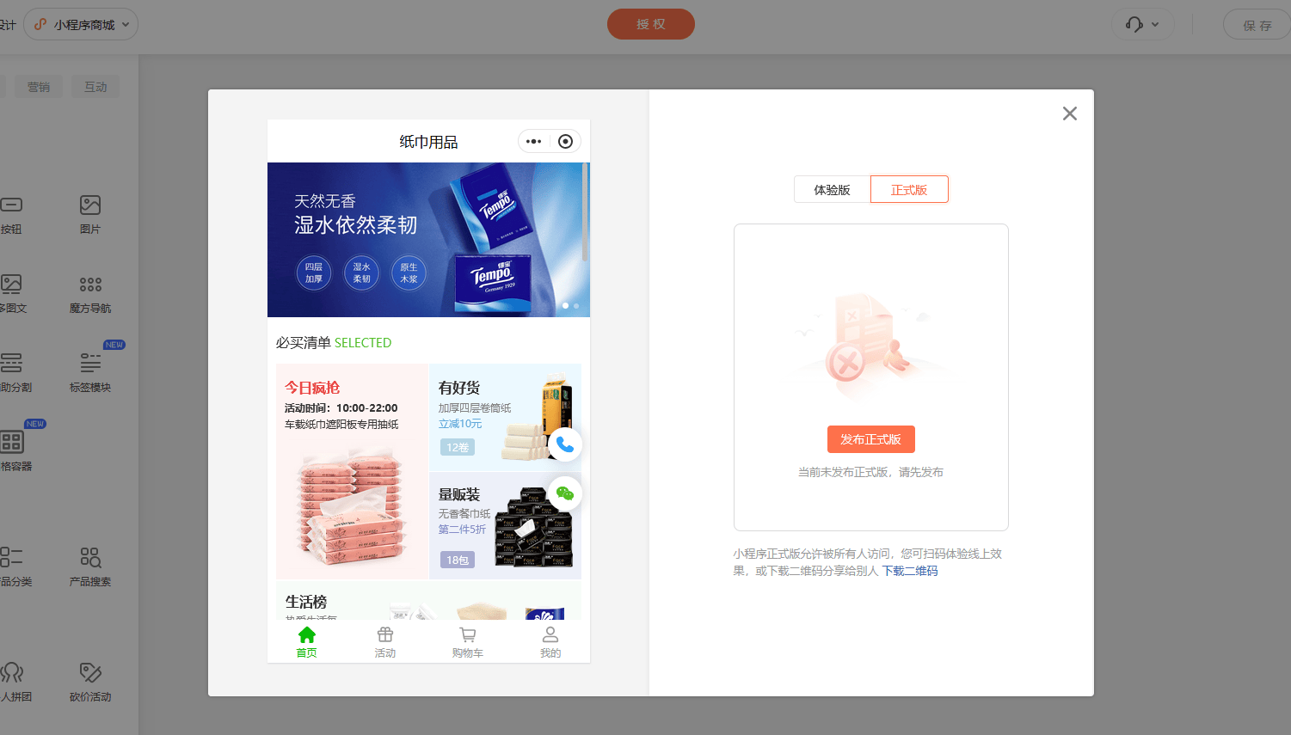Open the 有好货 product card
This screenshot has height=735, width=1291.
505,417
